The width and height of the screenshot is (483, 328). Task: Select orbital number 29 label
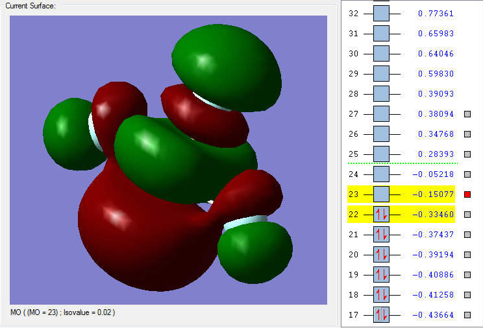coord(354,74)
